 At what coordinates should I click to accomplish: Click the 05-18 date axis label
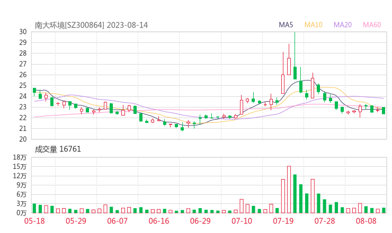tap(34, 221)
